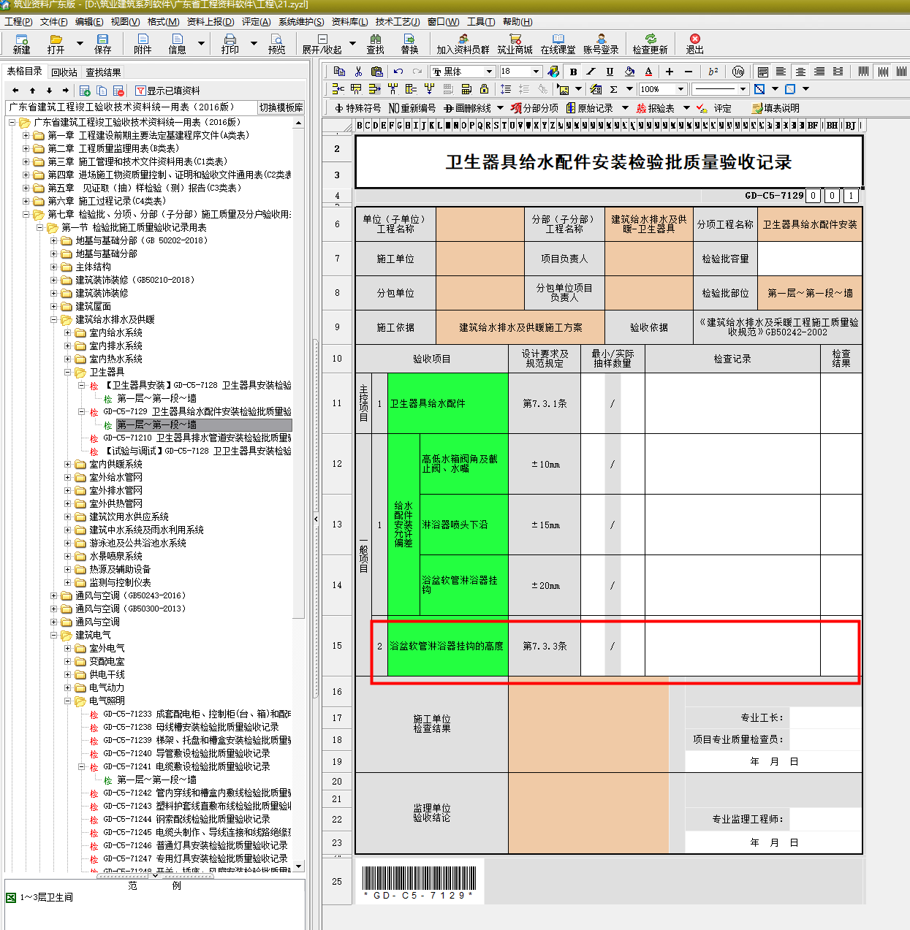This screenshot has width=910, height=930.
Task: Toggle Bold formatting
Action: pos(573,71)
